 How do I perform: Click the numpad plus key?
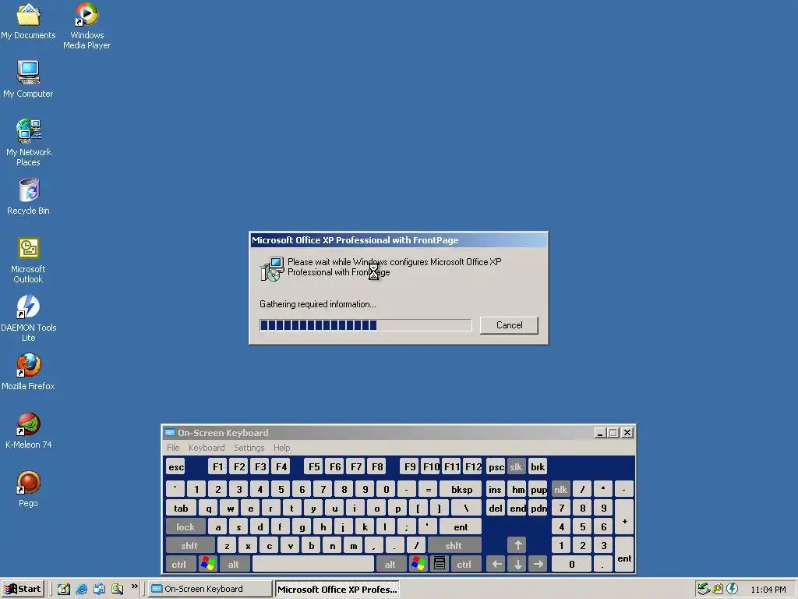624,517
